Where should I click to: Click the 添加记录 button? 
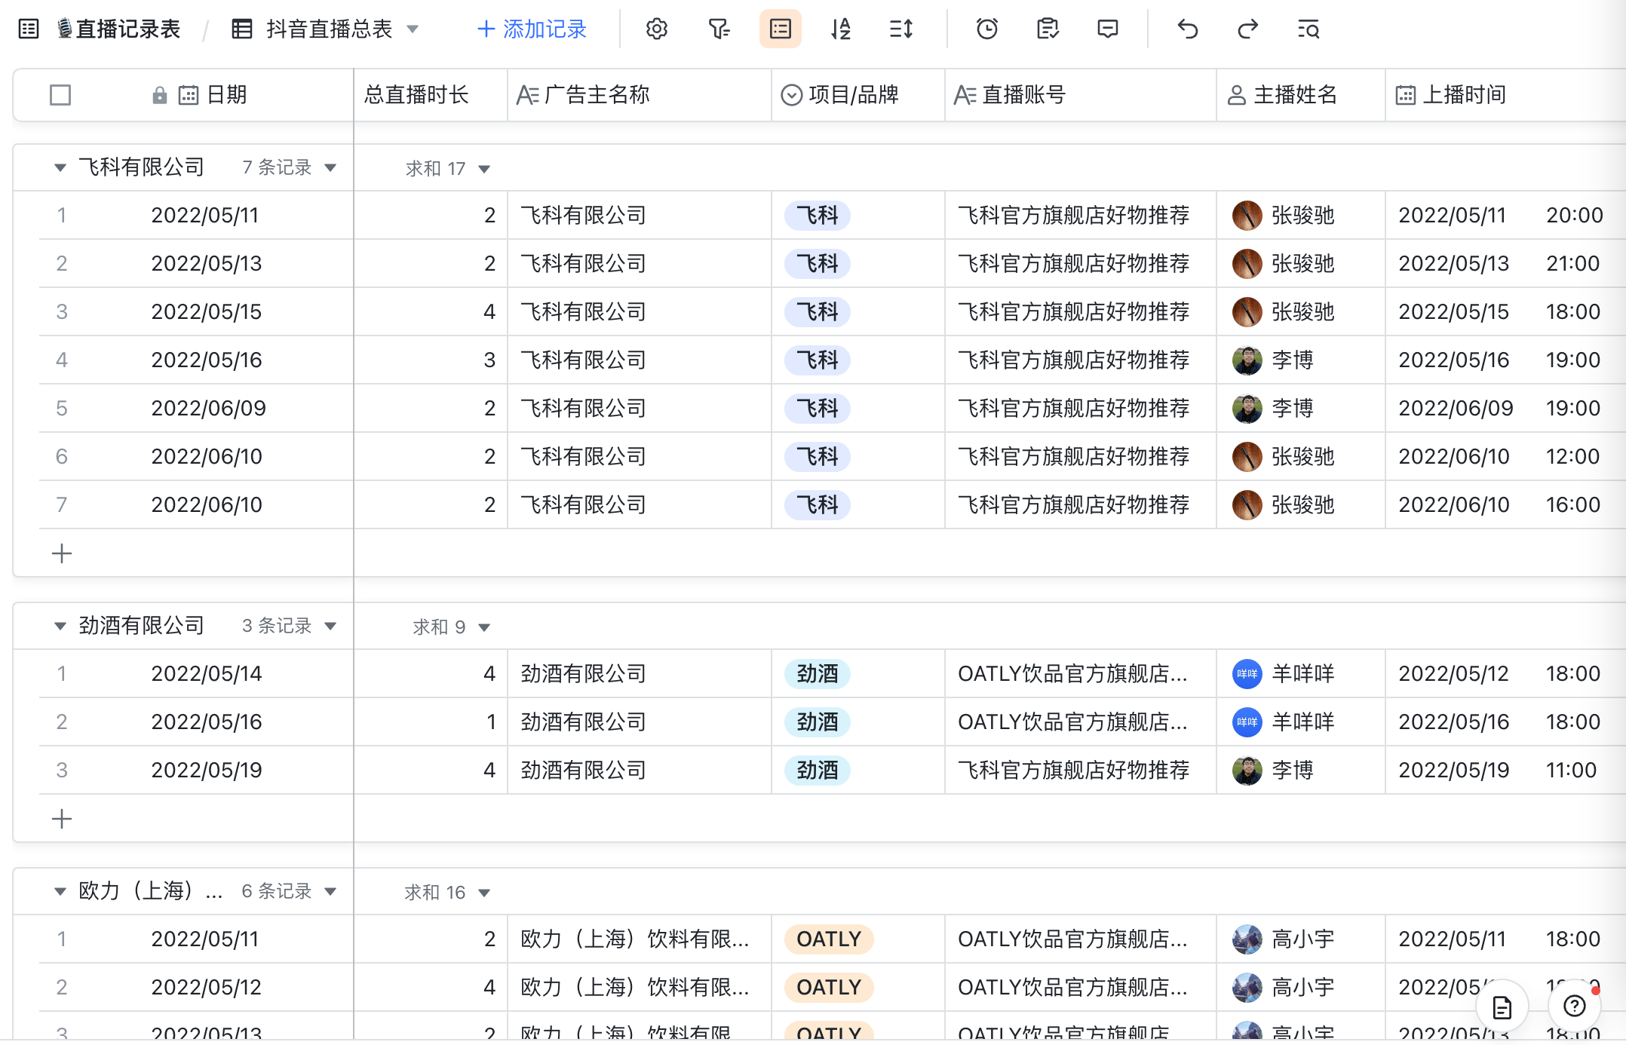tap(532, 29)
